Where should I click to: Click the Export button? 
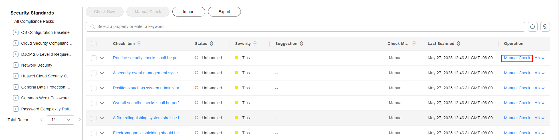[224, 12]
